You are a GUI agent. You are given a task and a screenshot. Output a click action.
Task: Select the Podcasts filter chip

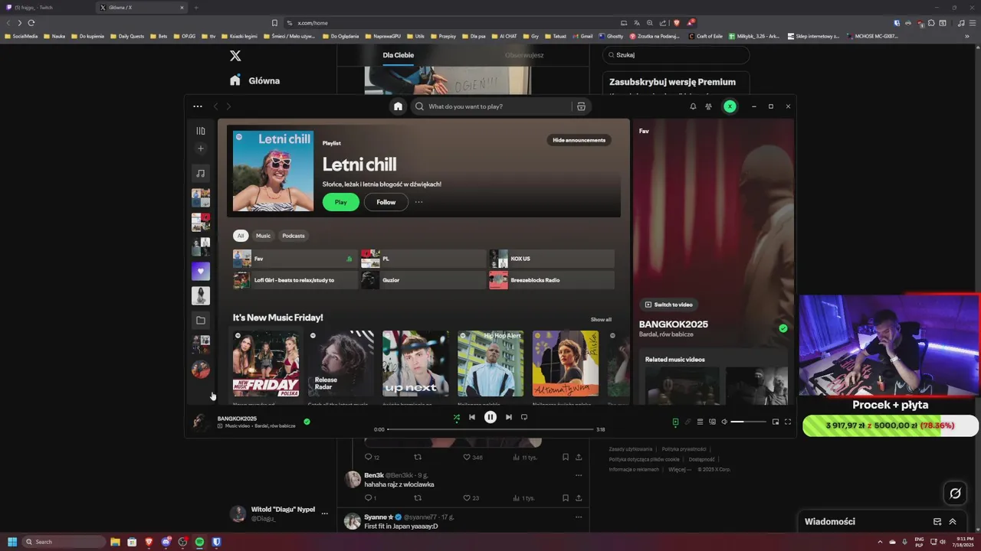(x=294, y=236)
